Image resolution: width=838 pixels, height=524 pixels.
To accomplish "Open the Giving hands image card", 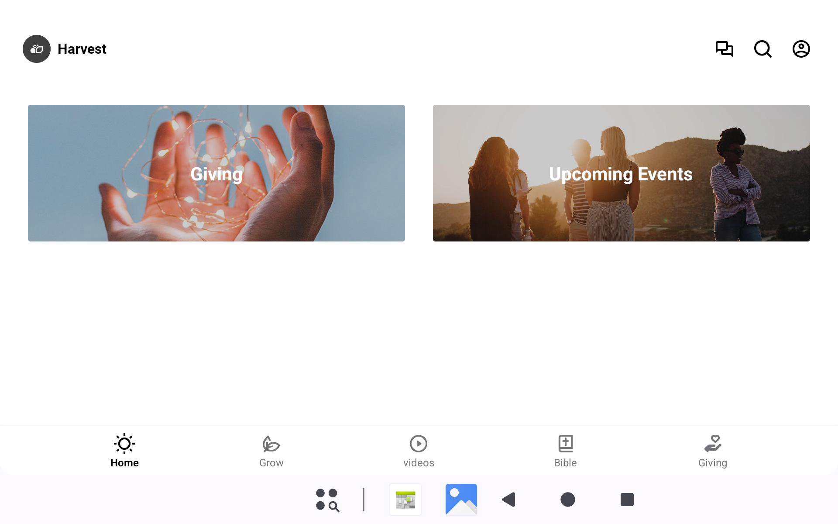I will [x=216, y=173].
